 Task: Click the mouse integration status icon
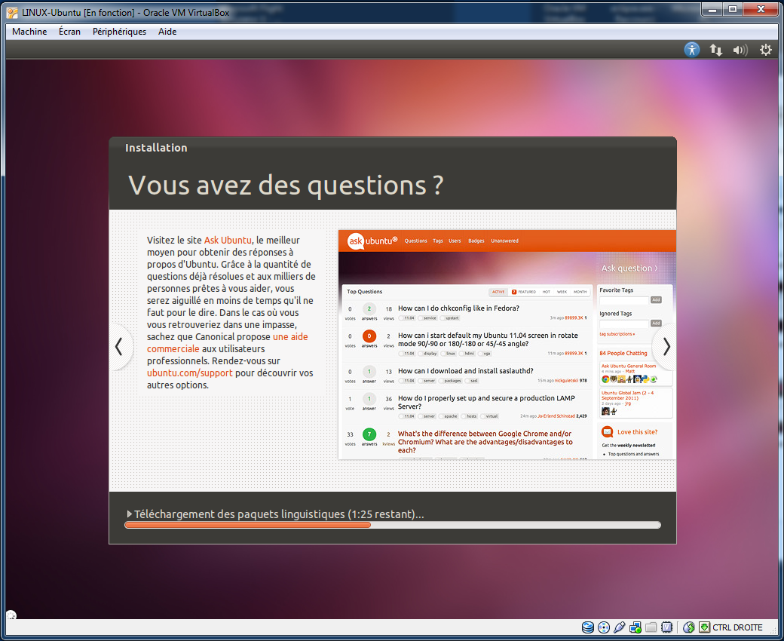point(688,627)
